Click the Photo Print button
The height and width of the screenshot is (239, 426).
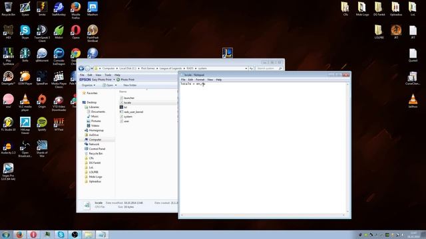(x=126, y=80)
